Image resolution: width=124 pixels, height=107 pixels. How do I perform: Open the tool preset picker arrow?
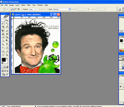(x=7, y=9)
